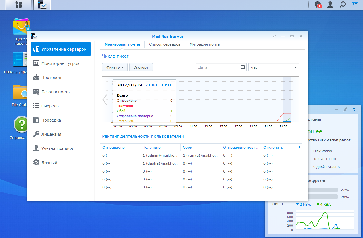
Task: Click the "Сбой" row in chart tooltip
Action: click(145, 111)
